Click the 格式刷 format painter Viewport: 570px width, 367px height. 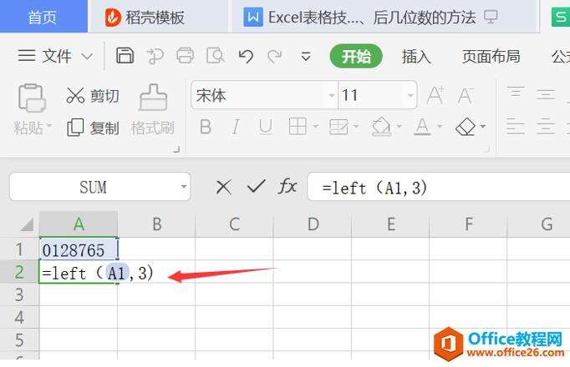pos(153,111)
